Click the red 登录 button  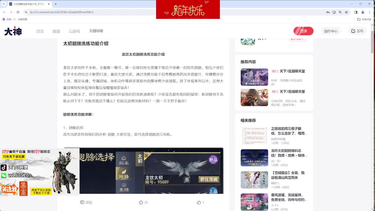[304, 31]
